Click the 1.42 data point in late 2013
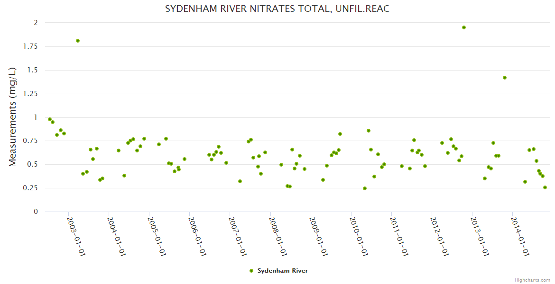This screenshot has width=555, height=284. pyautogui.click(x=505, y=78)
